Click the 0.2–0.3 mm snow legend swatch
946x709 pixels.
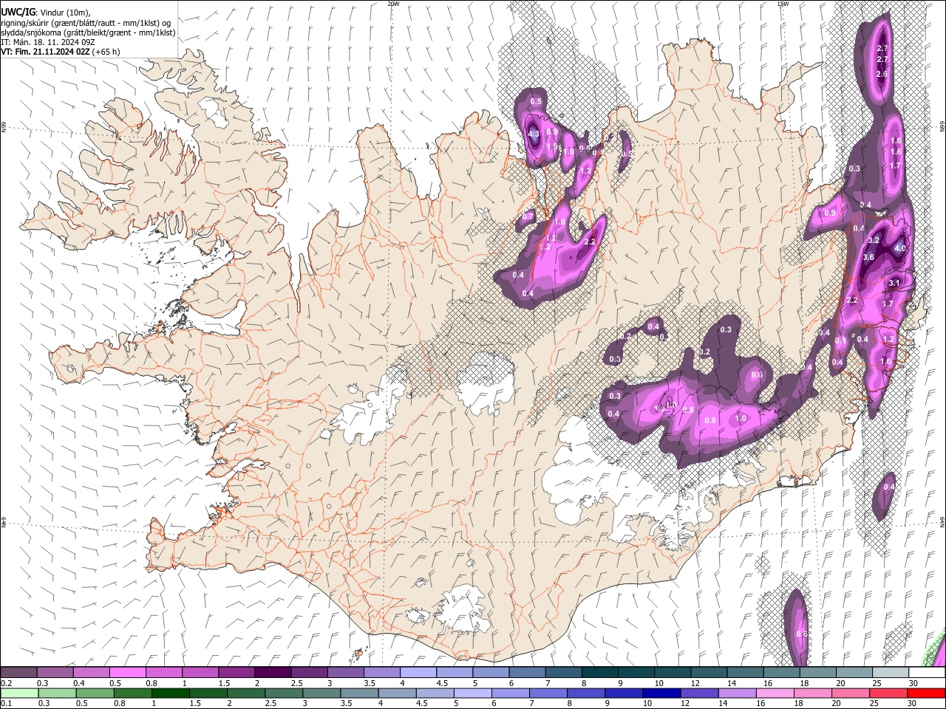19,672
